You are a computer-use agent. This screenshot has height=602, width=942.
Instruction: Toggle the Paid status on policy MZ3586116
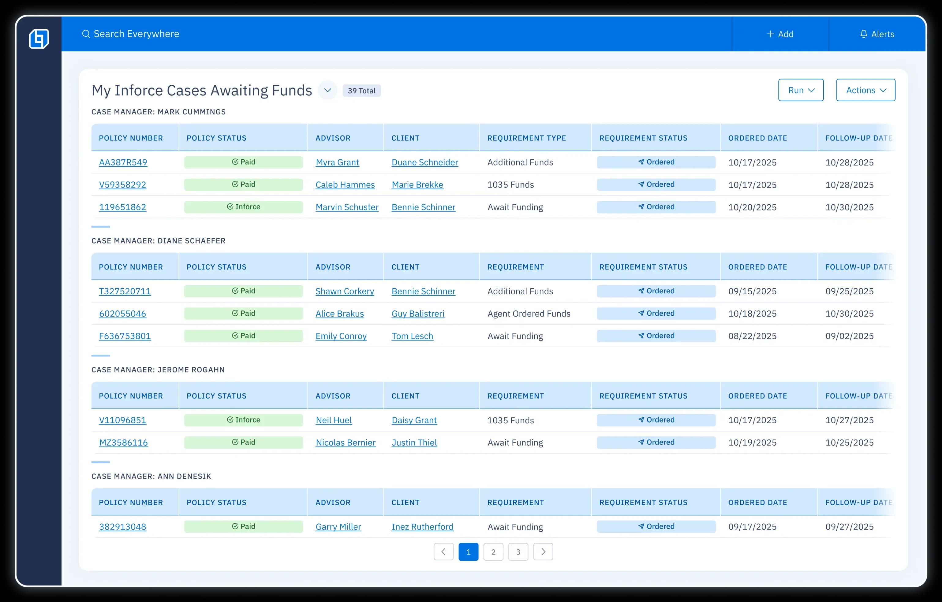click(x=243, y=442)
